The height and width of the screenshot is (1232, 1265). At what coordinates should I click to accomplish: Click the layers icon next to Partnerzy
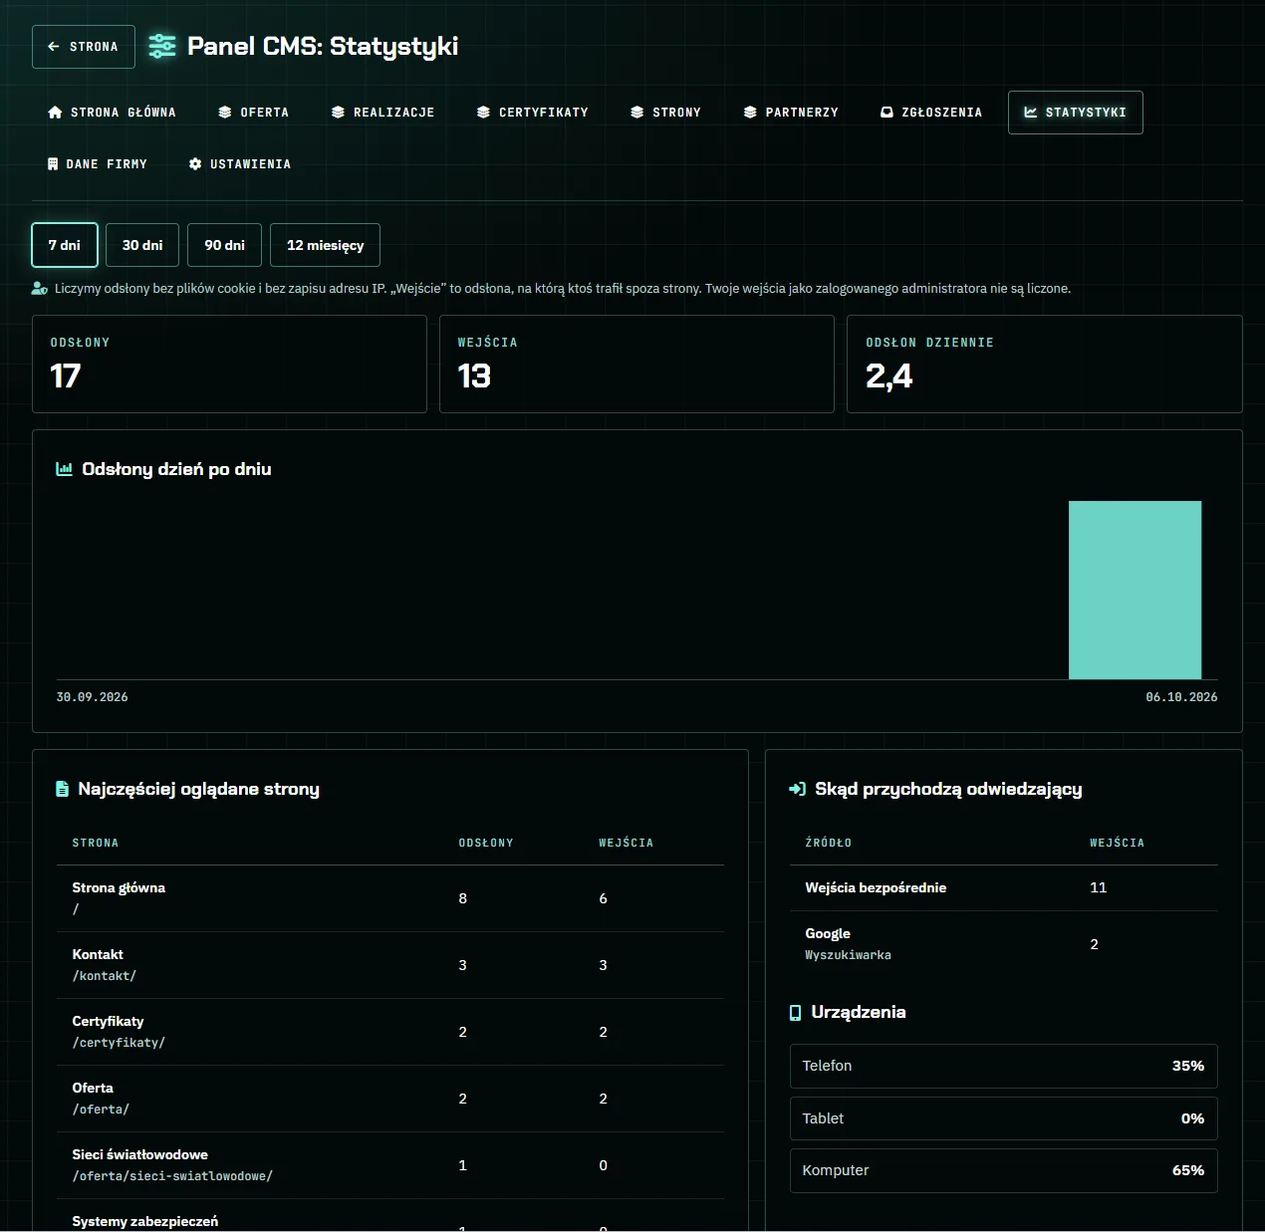(750, 113)
